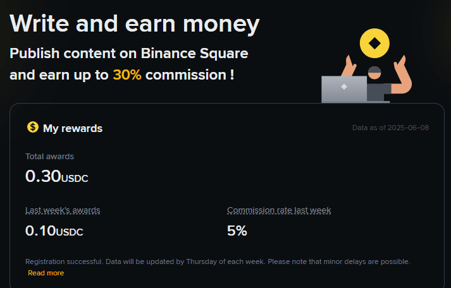Click the laptop in the illustration
451x288 pixels.
[x=343, y=89]
